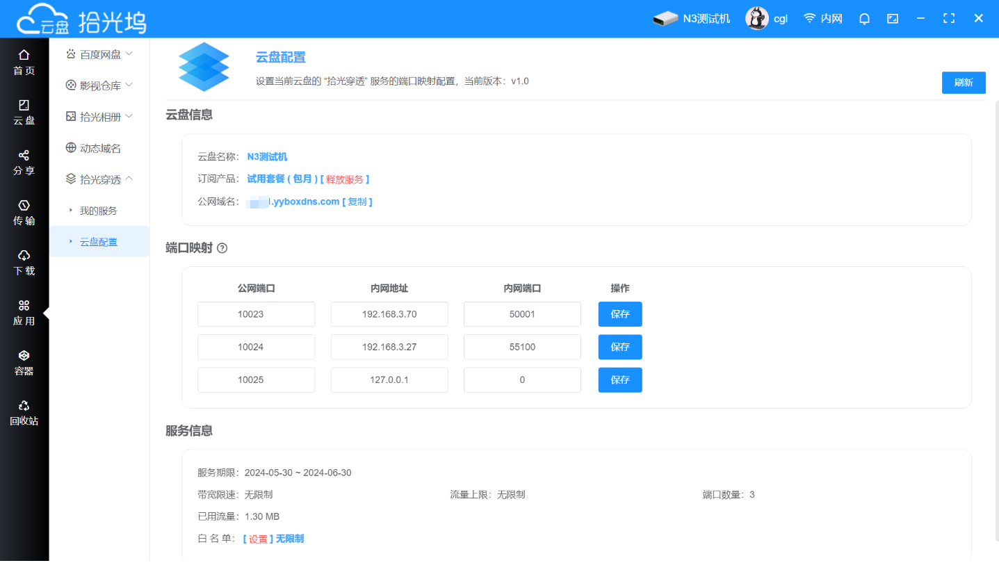Click the N3测试机 cloud name link
This screenshot has height=563, width=999.
coord(267,157)
